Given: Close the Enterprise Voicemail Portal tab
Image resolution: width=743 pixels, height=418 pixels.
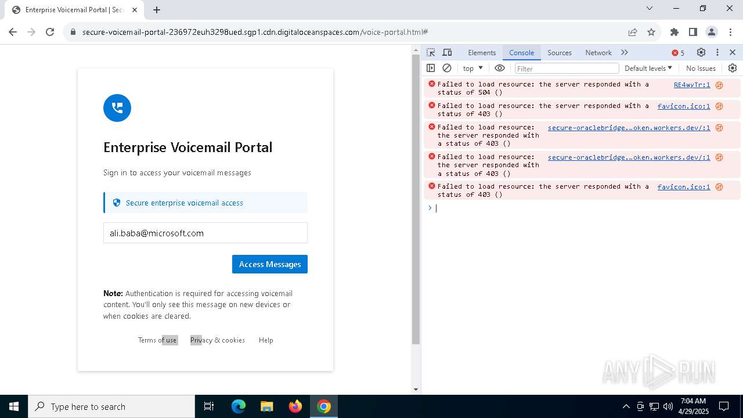Looking at the screenshot, I should click(x=135, y=10).
